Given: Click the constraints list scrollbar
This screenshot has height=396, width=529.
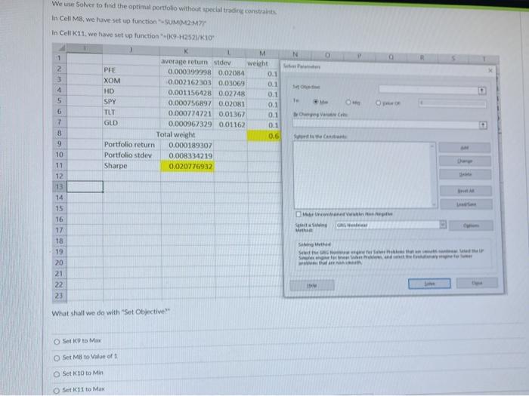Looking at the screenshot, I should coord(434,174).
